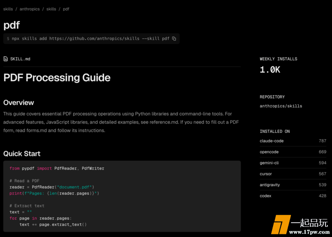Open the anthropics/skills repository link

281,106
